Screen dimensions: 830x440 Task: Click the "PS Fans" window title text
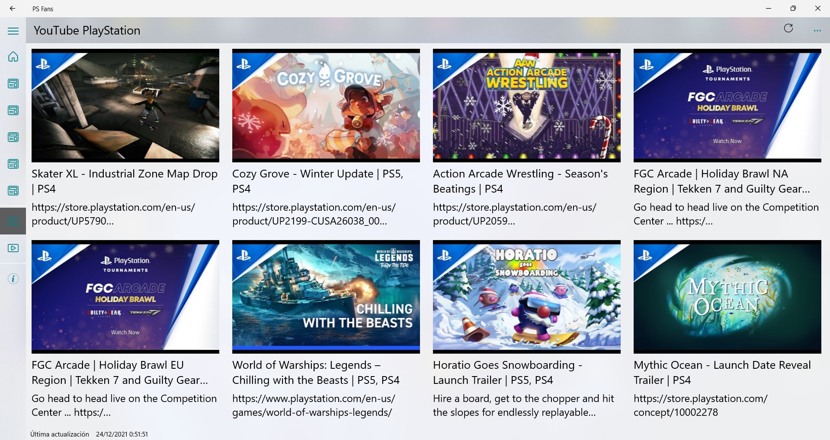43,9
